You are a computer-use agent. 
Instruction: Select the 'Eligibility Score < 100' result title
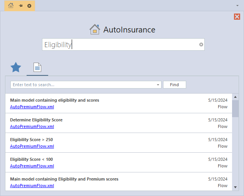[32, 159]
